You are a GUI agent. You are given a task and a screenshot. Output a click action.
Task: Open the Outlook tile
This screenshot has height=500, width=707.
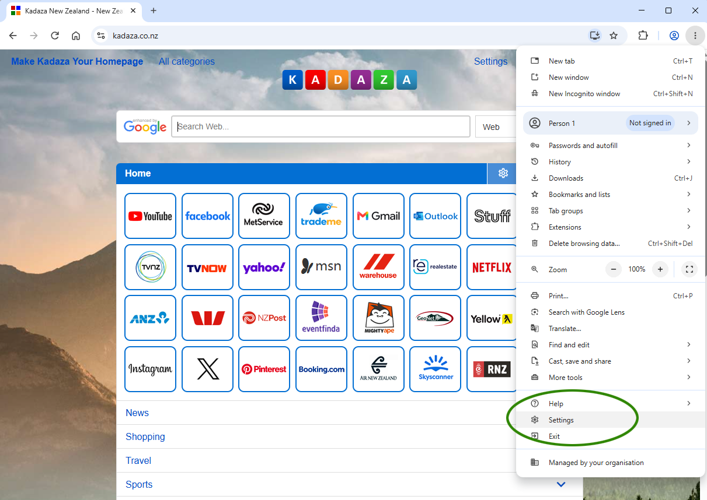pyautogui.click(x=435, y=216)
